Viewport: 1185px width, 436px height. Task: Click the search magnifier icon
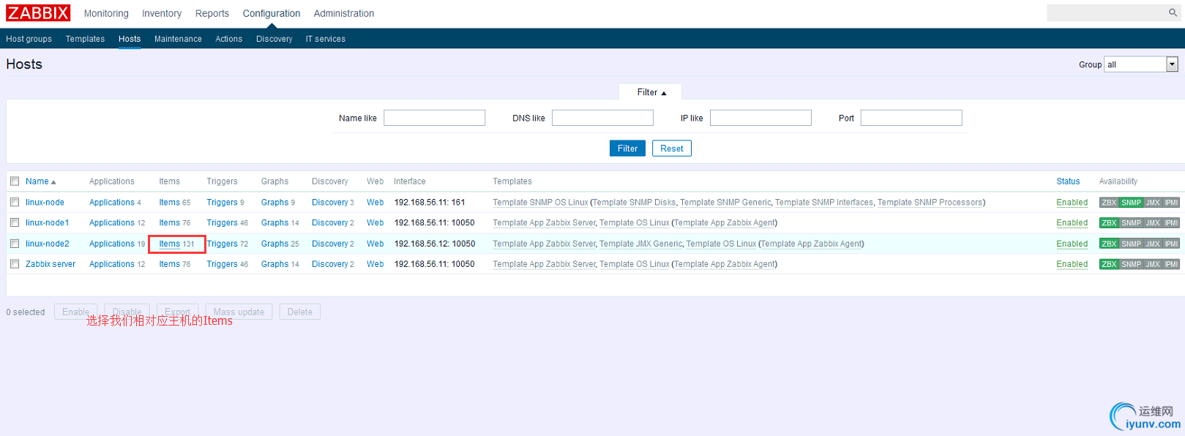(1173, 12)
